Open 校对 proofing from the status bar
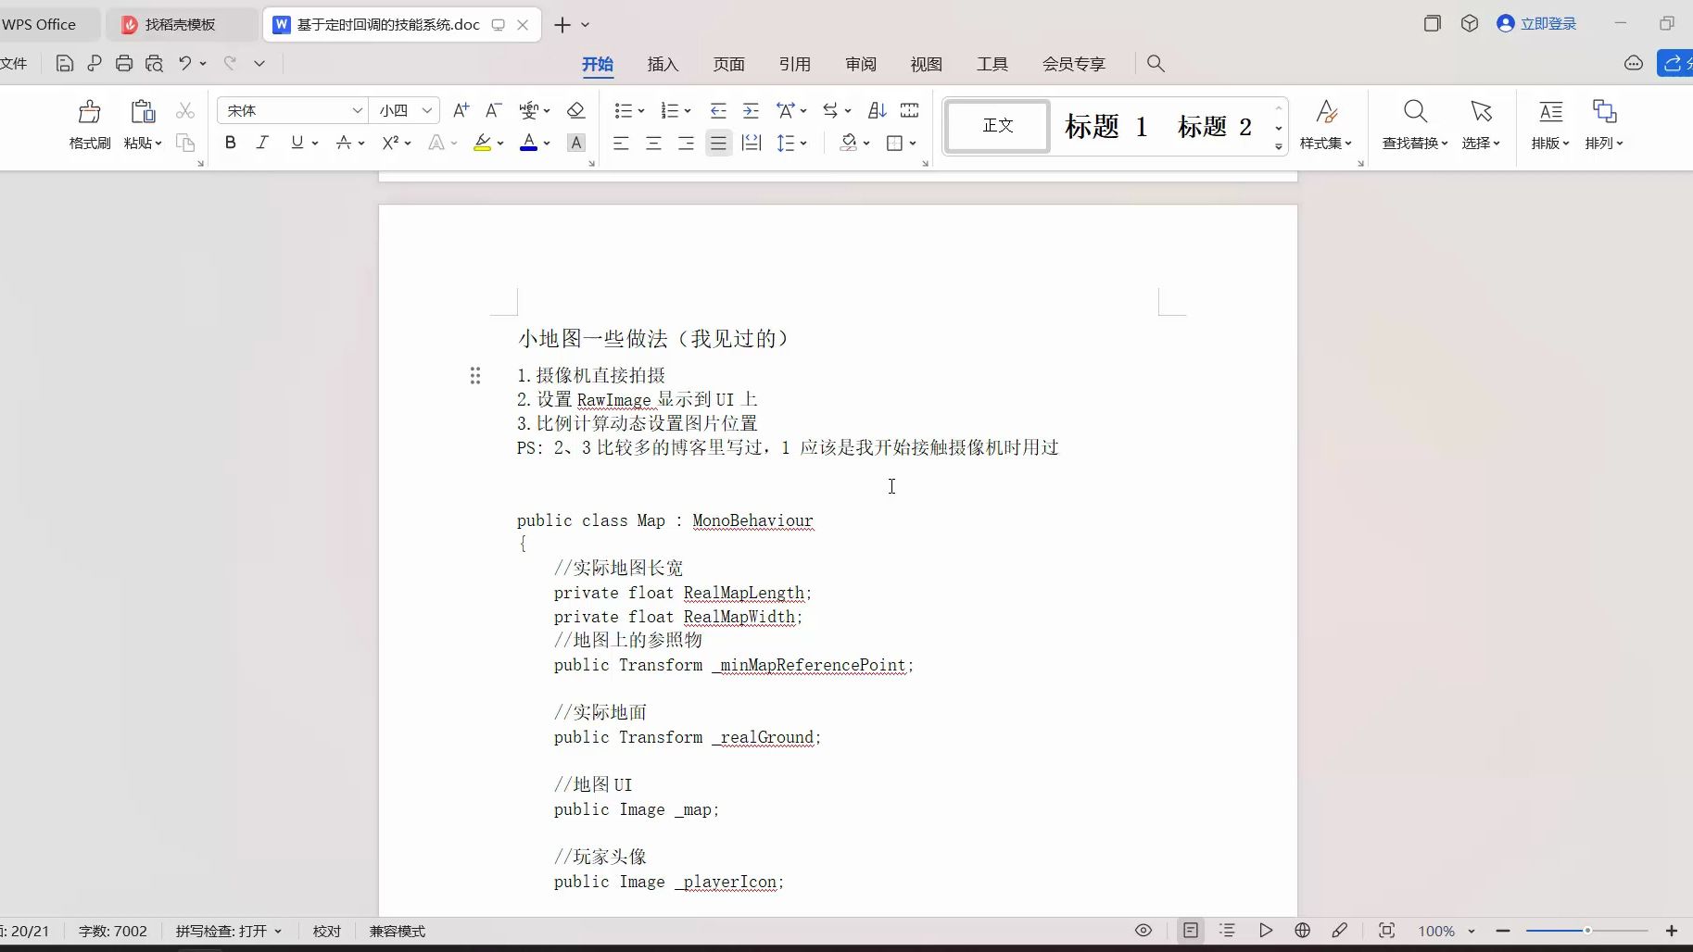 (325, 931)
